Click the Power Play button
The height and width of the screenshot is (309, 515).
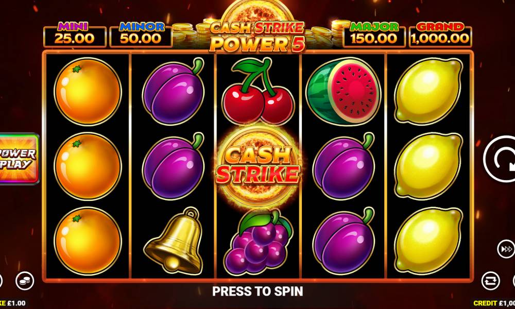[19, 159]
